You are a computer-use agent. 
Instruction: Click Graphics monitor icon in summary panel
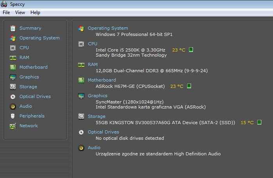[81, 96]
